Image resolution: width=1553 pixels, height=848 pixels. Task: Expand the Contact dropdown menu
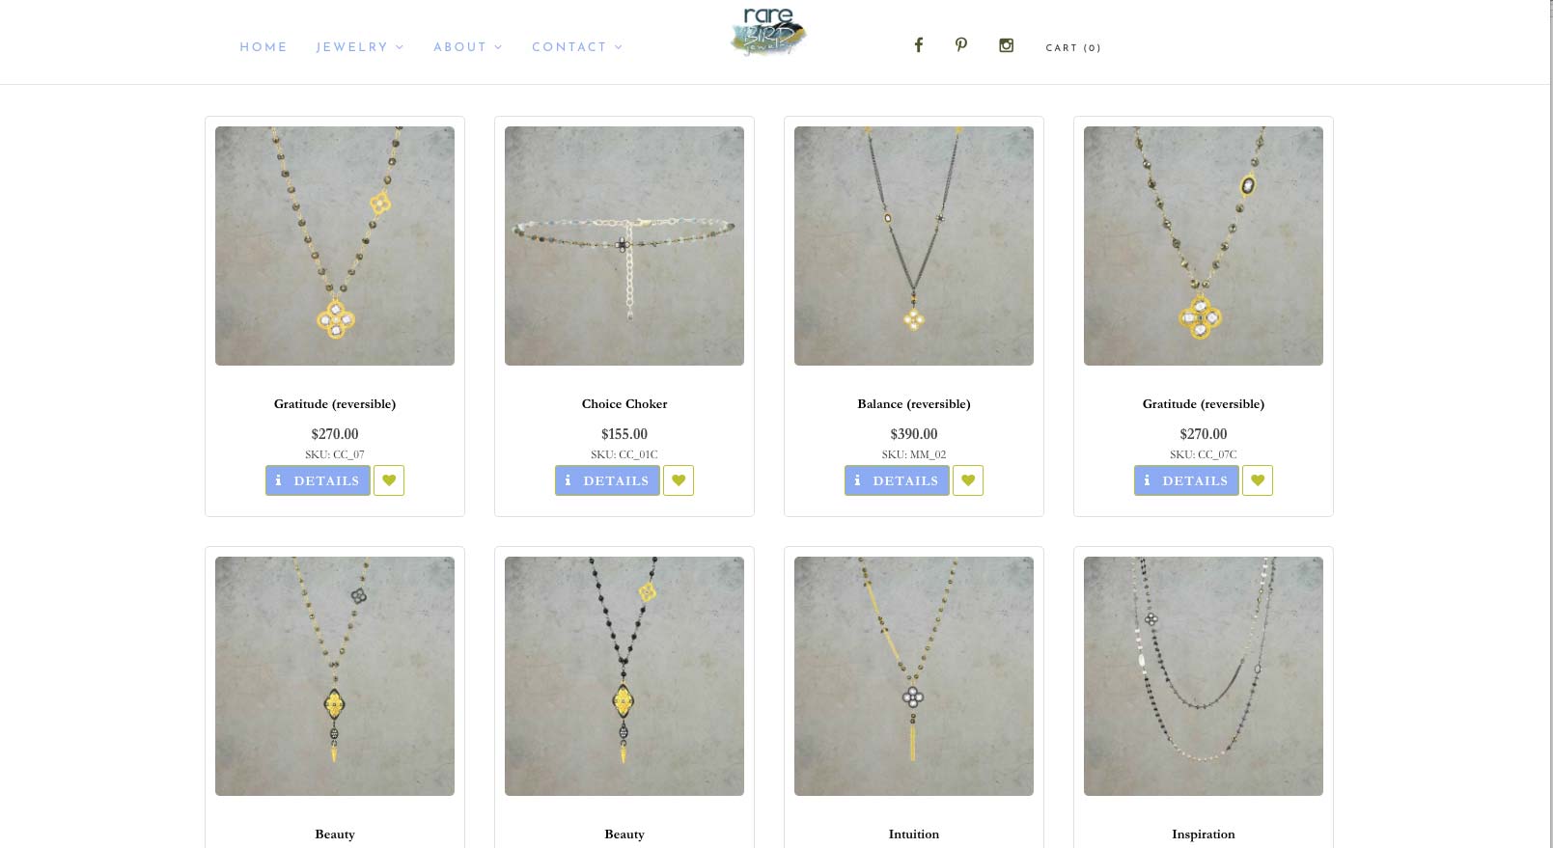point(577,47)
